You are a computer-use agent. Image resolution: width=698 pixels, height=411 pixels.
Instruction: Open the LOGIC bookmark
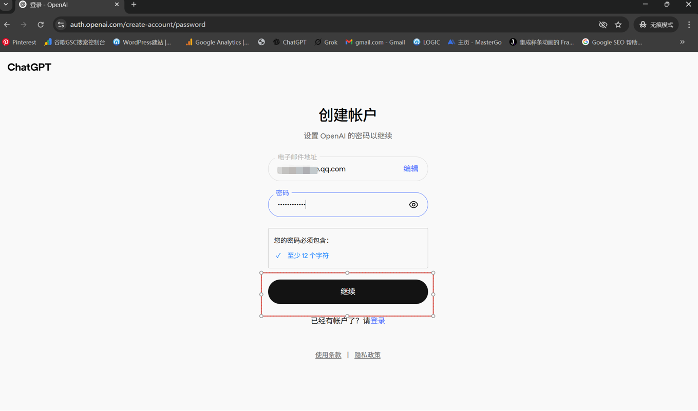[x=427, y=42]
